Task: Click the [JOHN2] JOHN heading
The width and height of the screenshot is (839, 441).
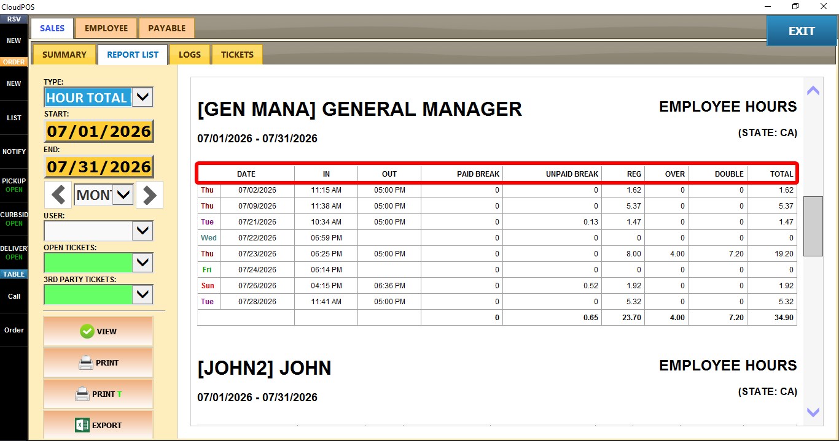Action: 264,368
